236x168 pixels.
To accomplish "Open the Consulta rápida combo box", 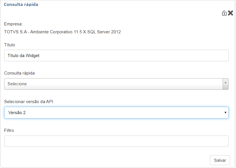I will click(113, 84).
